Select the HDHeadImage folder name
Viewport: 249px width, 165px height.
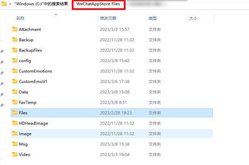(x=33, y=124)
